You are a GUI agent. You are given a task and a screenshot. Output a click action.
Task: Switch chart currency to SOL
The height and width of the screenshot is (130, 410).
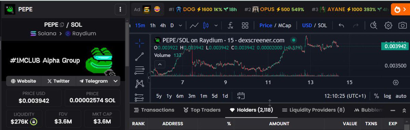tap(323, 25)
